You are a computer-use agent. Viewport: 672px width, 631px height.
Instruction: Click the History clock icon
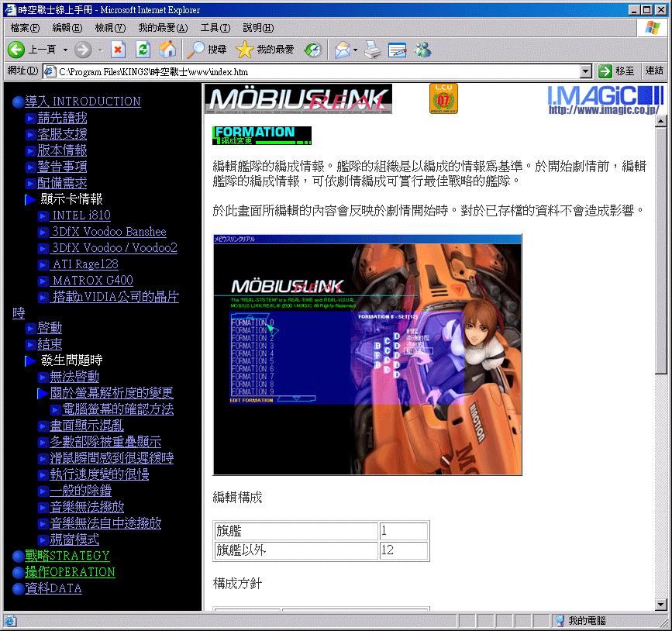pyautogui.click(x=313, y=50)
